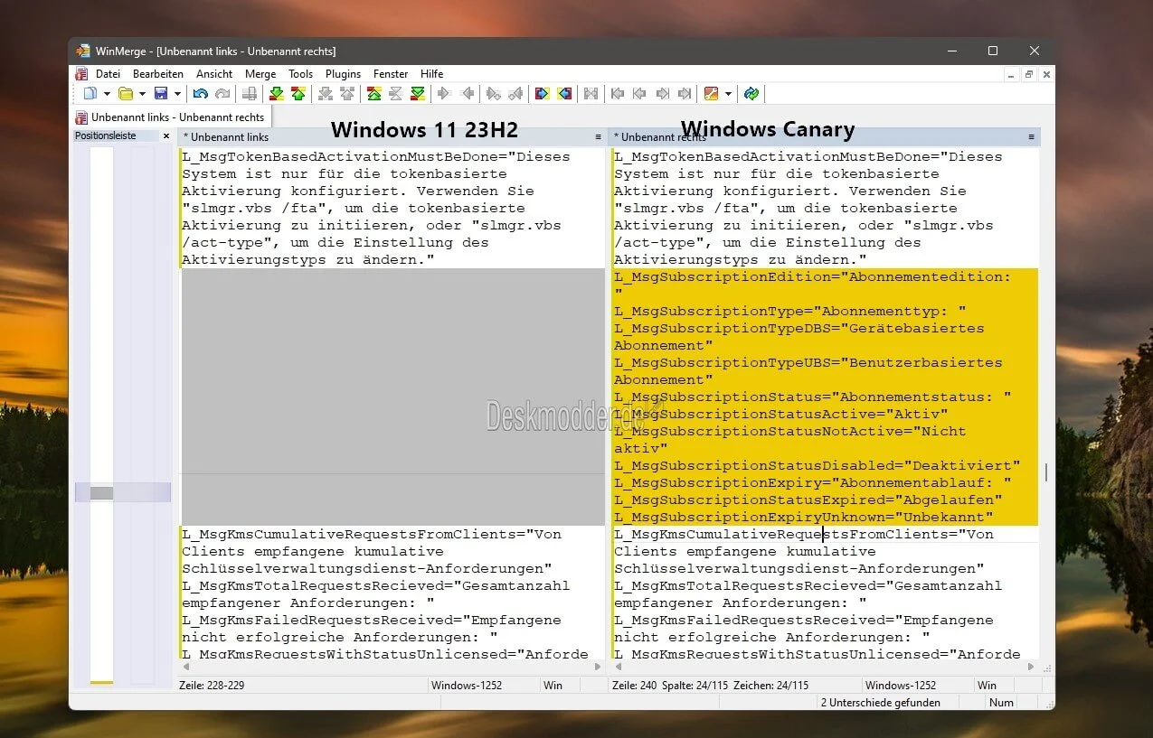Click the redo arrow icon
1153x738 pixels.
pos(222,93)
